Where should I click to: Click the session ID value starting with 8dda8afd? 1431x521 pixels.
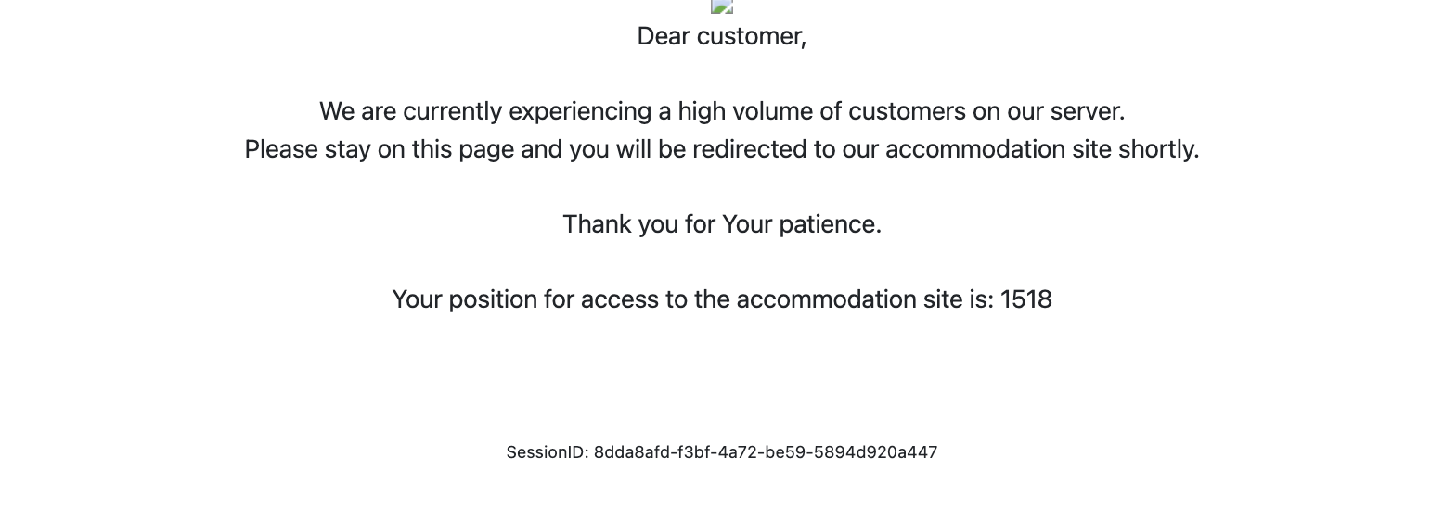(x=766, y=452)
